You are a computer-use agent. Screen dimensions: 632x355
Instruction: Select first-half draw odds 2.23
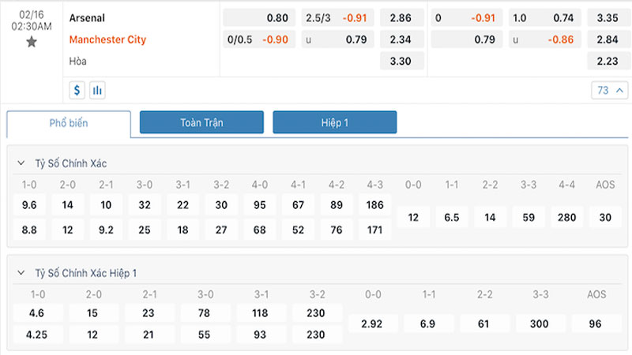(608, 62)
